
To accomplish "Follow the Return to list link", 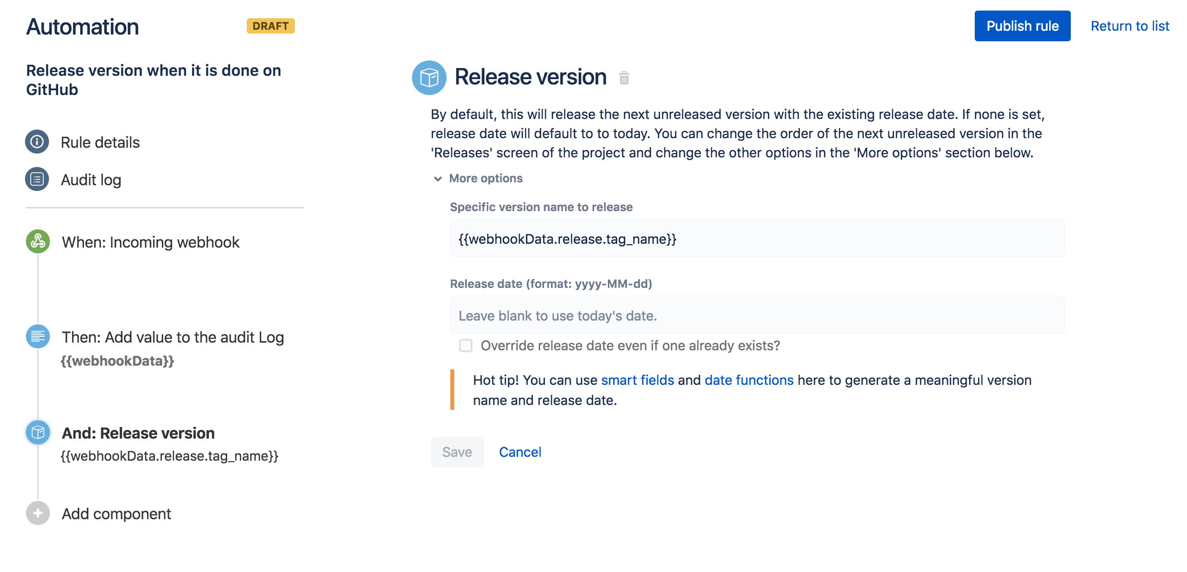I will [1130, 26].
